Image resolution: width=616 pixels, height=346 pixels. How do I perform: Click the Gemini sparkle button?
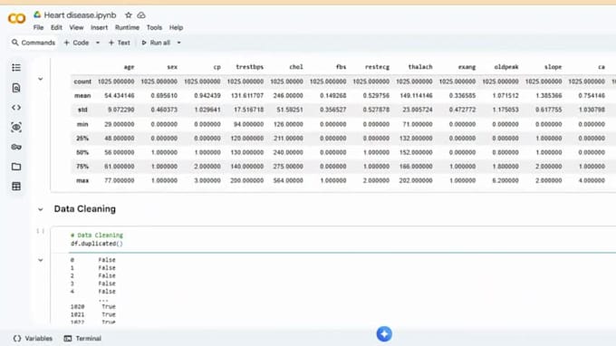click(x=384, y=334)
